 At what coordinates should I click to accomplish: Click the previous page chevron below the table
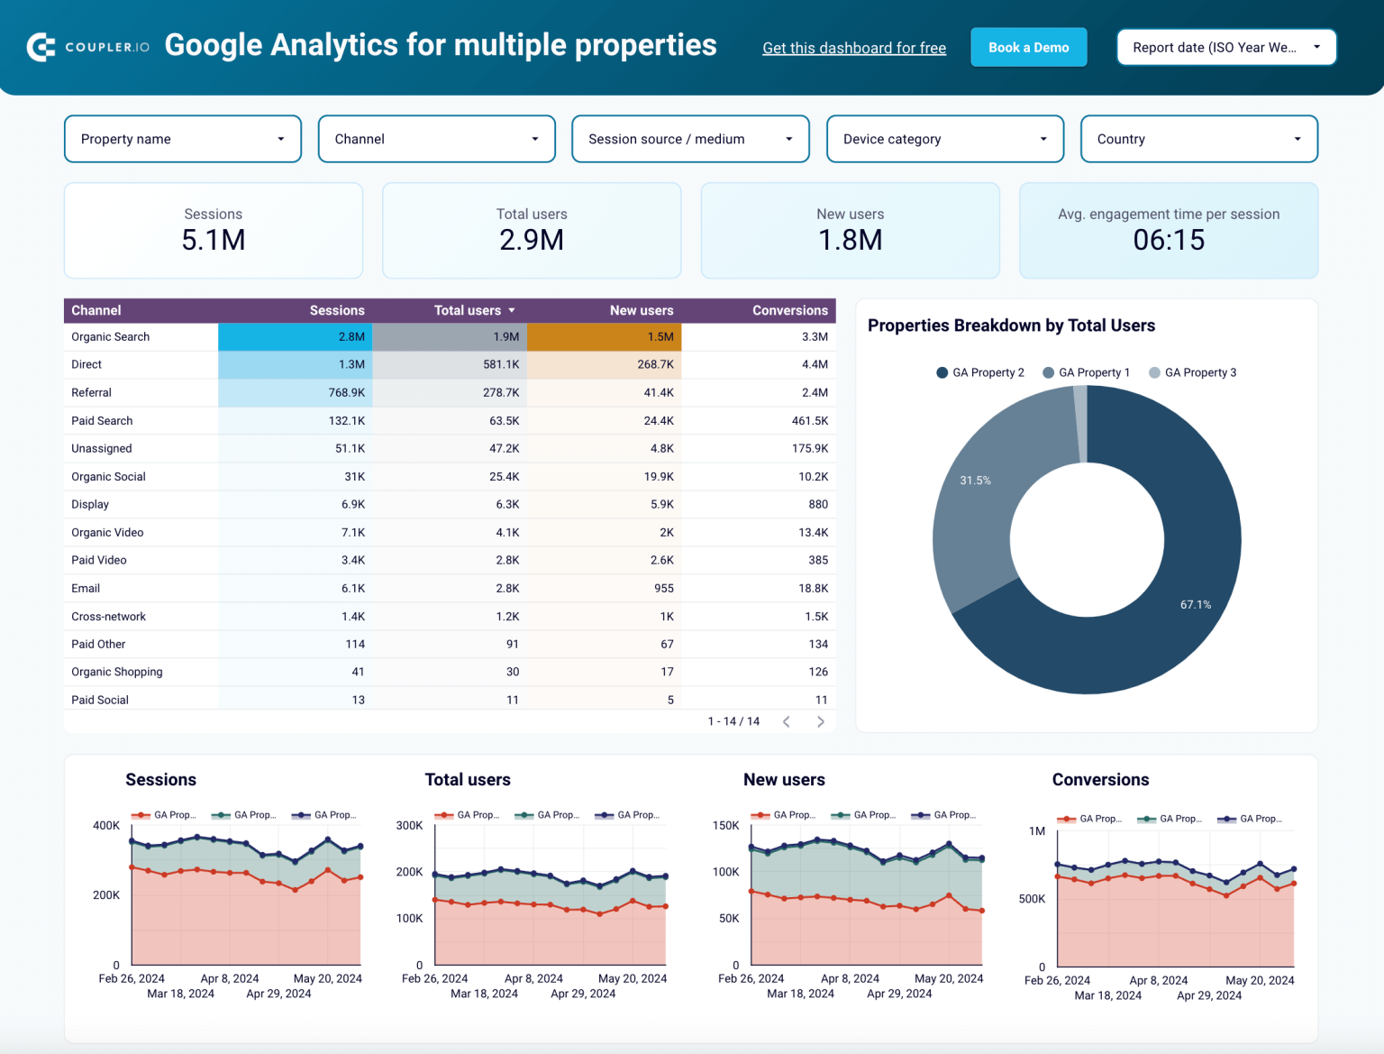(786, 721)
